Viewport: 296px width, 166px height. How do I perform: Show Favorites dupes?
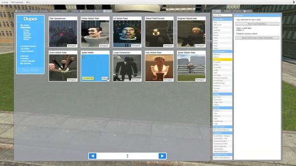tap(25, 59)
